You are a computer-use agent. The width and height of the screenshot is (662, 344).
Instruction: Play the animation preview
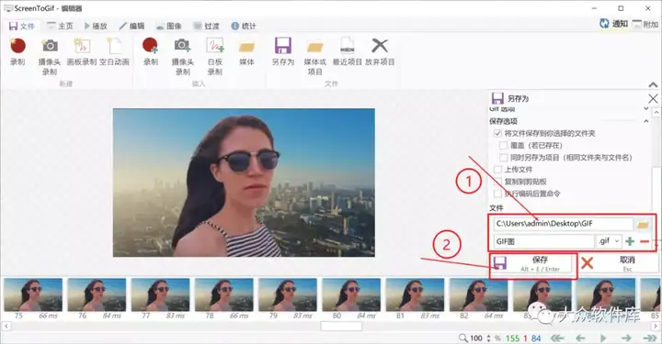tap(603, 338)
